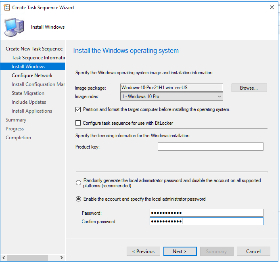The height and width of the screenshot is (262, 280).
Task: Select Include Updates step
Action: coord(29,102)
